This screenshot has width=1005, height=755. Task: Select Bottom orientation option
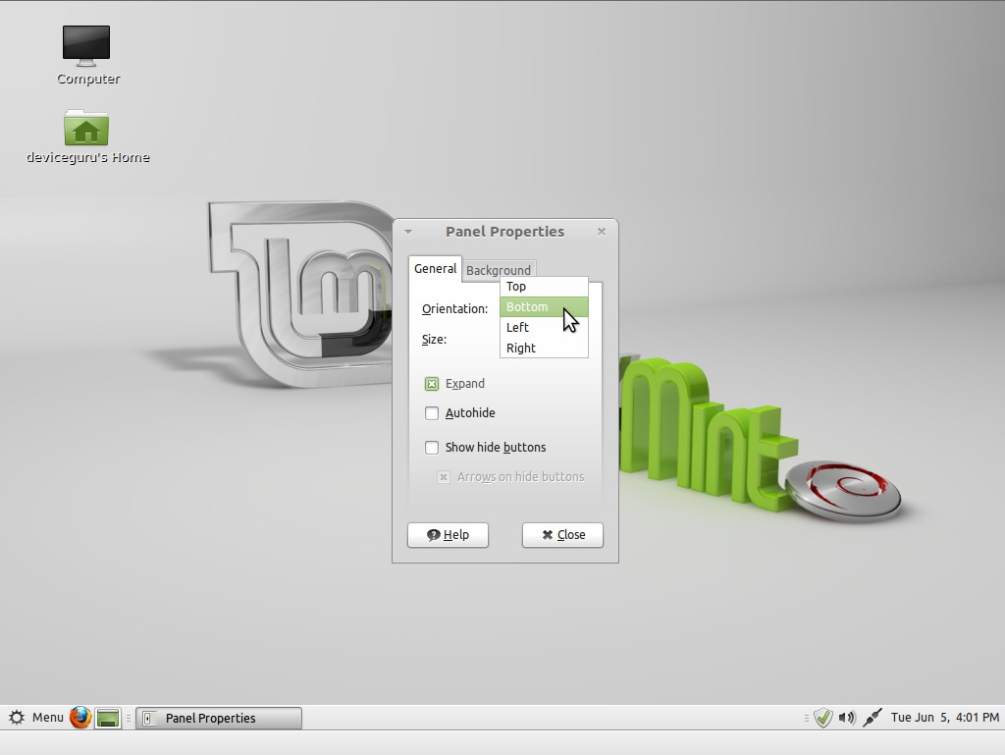544,307
